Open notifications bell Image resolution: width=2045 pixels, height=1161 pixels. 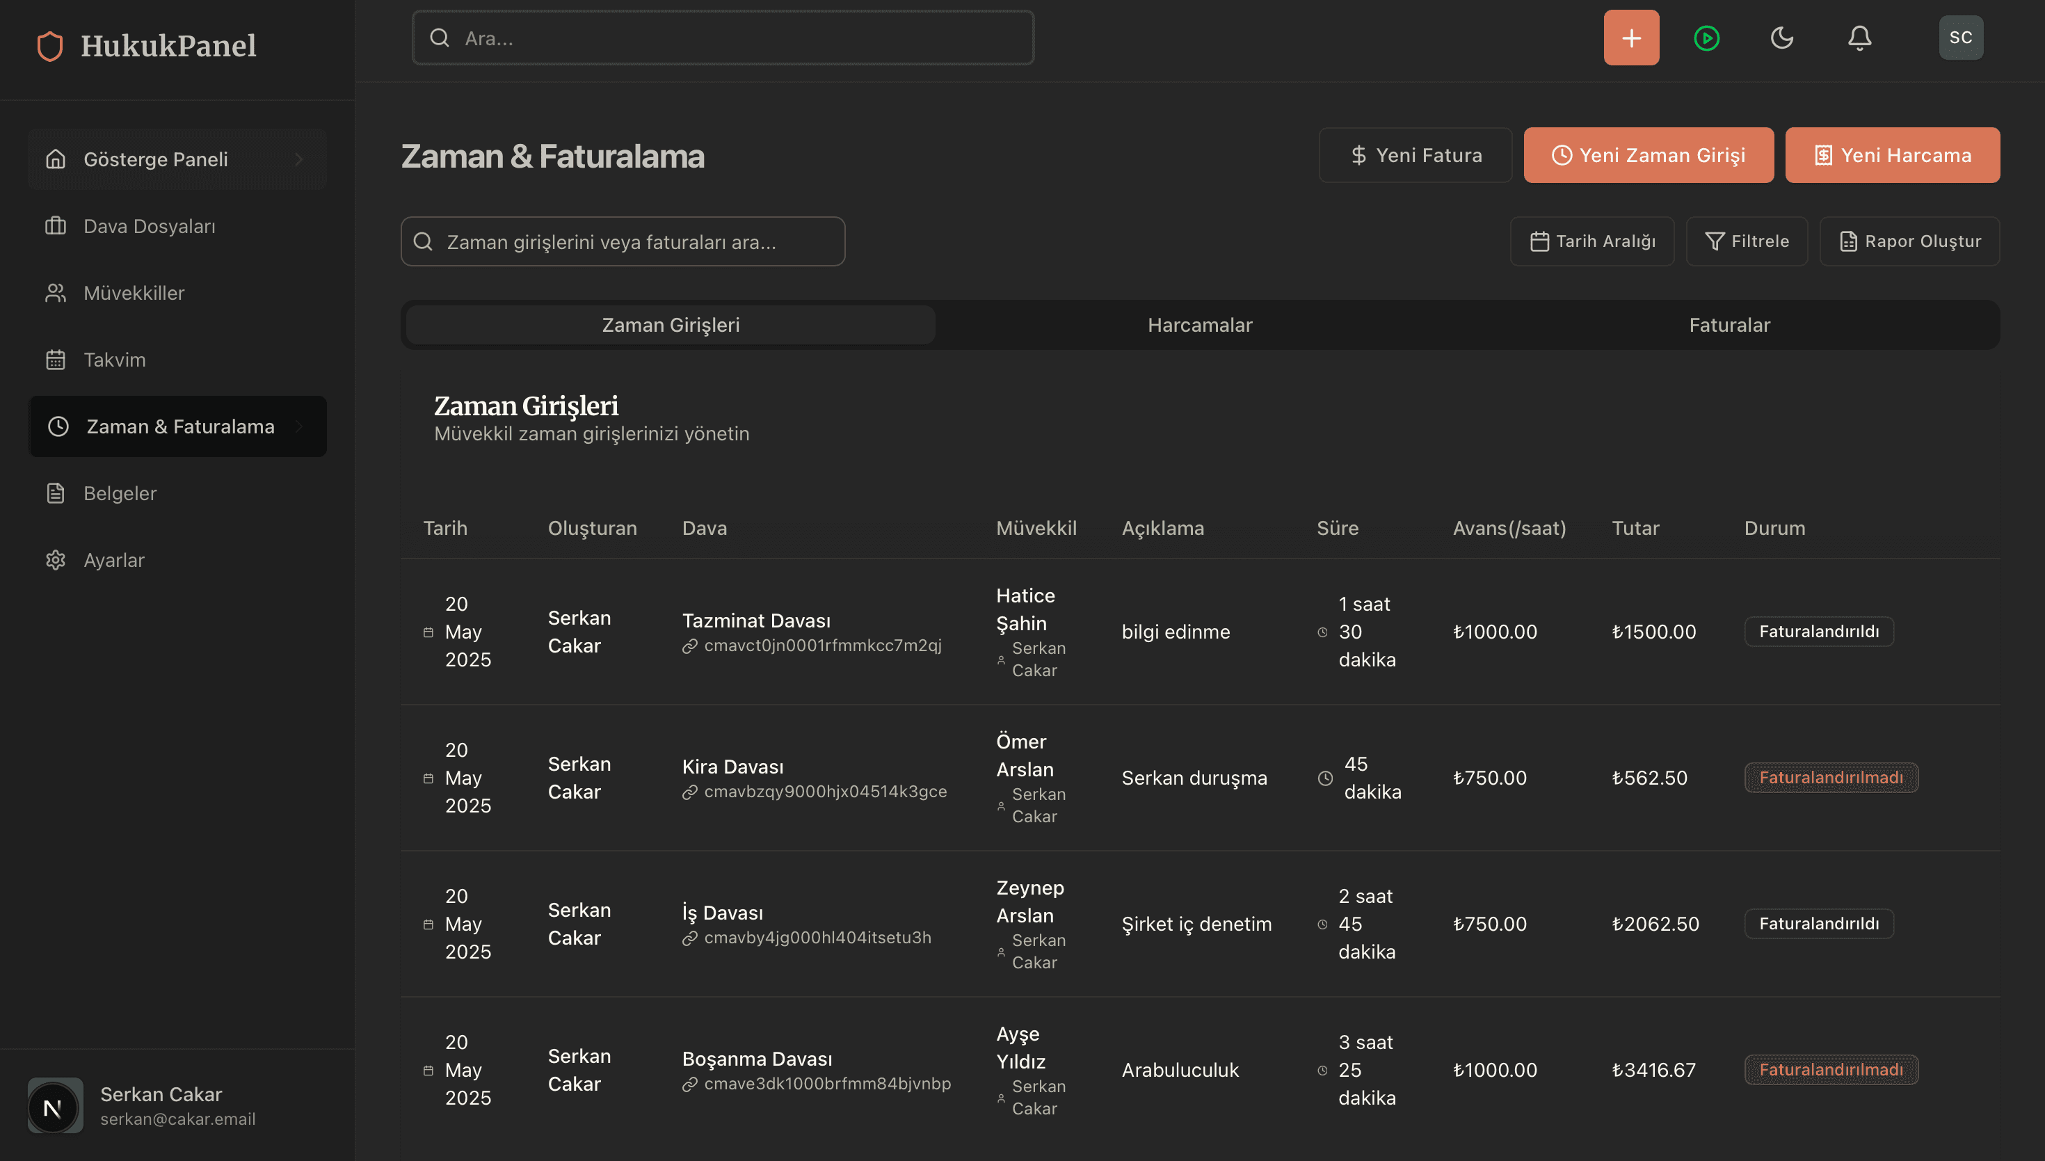1859,38
